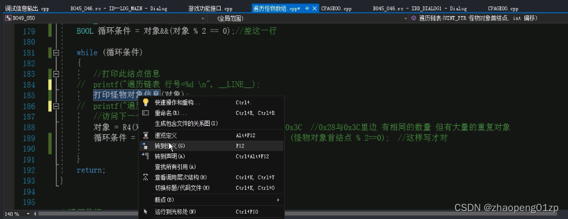Collapse the while block at line 181
The image size is (568, 219).
[x=56, y=53]
